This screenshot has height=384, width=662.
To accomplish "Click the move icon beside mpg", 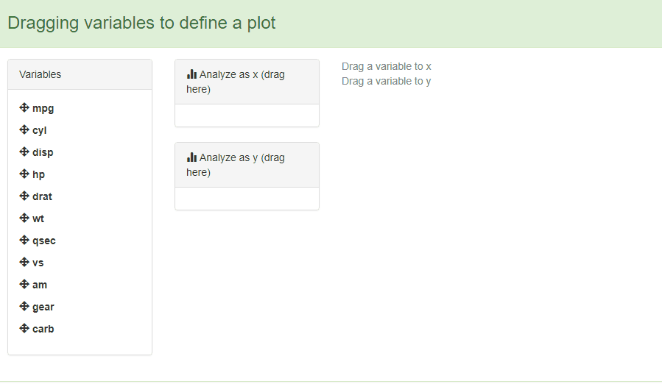I will point(24,108).
